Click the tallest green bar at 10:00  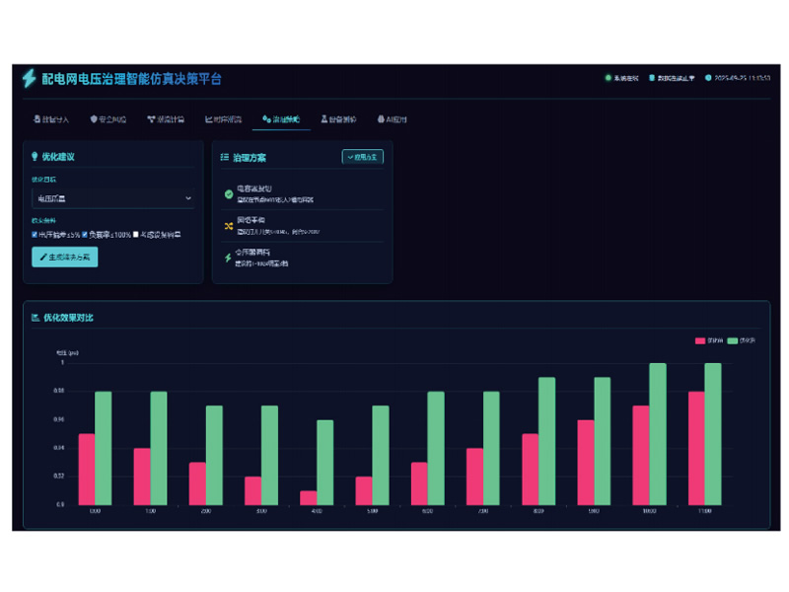pos(657,434)
